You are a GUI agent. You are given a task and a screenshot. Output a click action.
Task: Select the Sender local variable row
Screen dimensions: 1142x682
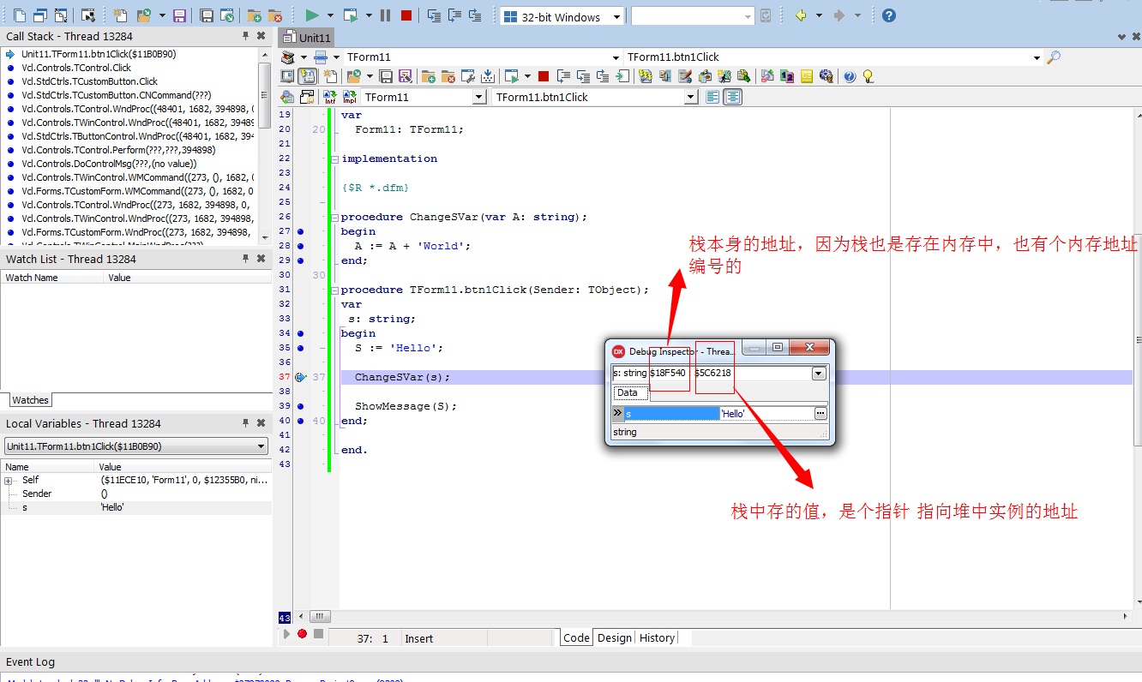136,494
